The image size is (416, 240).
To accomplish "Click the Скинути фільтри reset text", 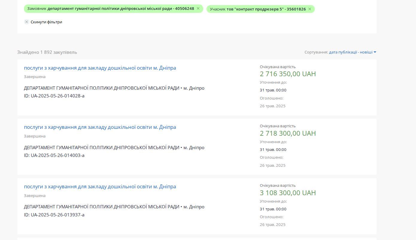I will (x=46, y=22).
